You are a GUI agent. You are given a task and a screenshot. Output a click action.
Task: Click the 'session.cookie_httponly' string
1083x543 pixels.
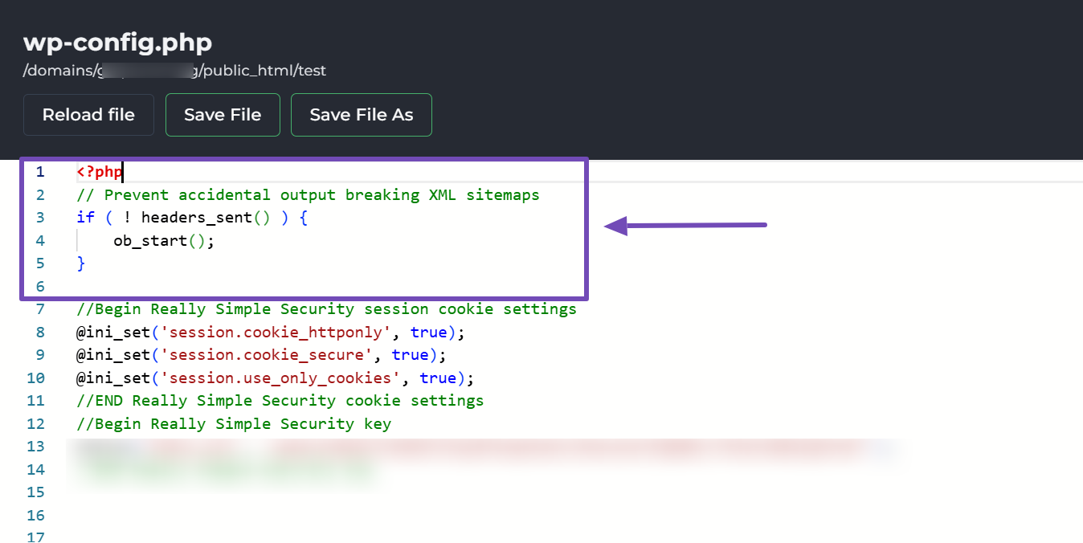tap(276, 333)
